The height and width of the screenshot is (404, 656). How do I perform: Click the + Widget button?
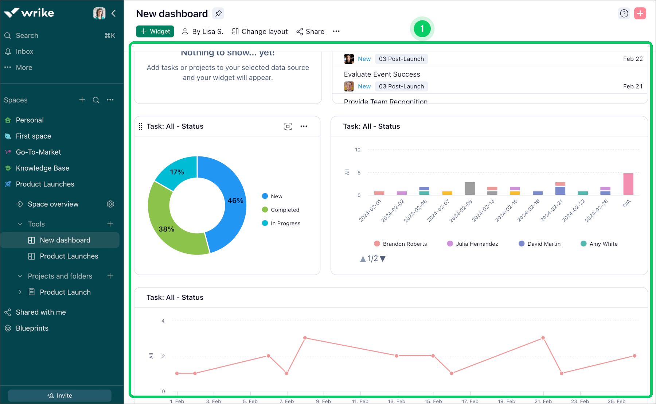tap(155, 31)
